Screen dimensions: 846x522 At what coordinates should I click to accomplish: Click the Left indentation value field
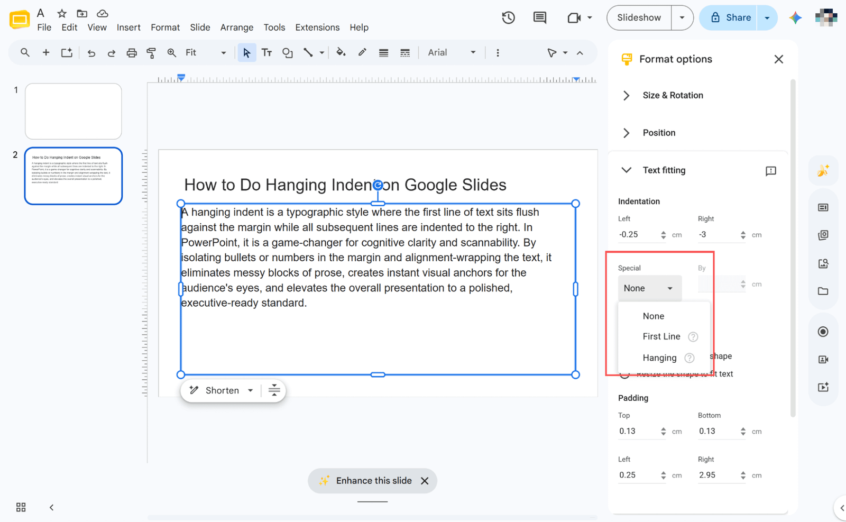click(639, 235)
